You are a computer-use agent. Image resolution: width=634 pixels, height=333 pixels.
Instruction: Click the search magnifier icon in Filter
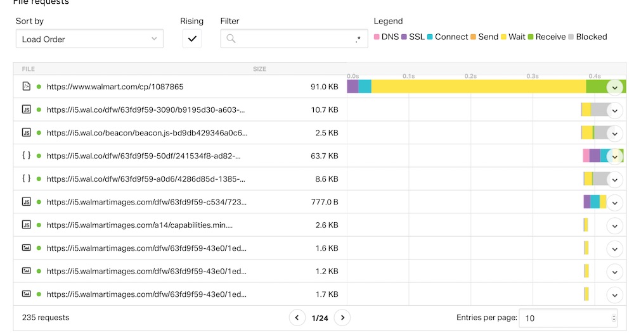[231, 39]
